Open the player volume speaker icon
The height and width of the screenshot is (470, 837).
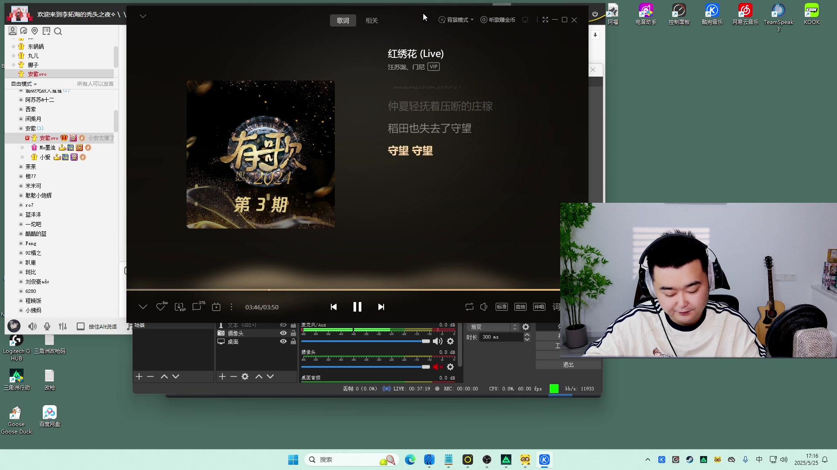[x=483, y=307]
